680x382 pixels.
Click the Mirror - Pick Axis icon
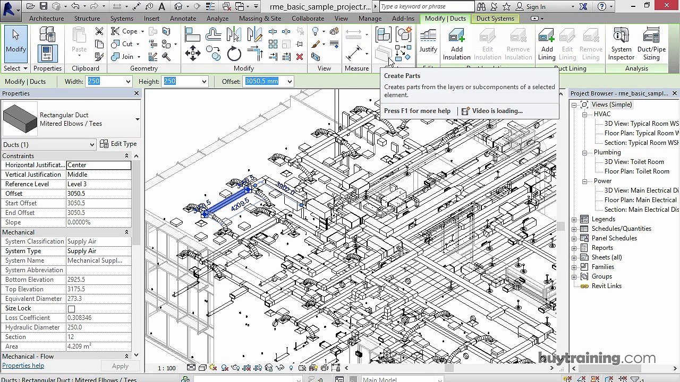tap(234, 35)
